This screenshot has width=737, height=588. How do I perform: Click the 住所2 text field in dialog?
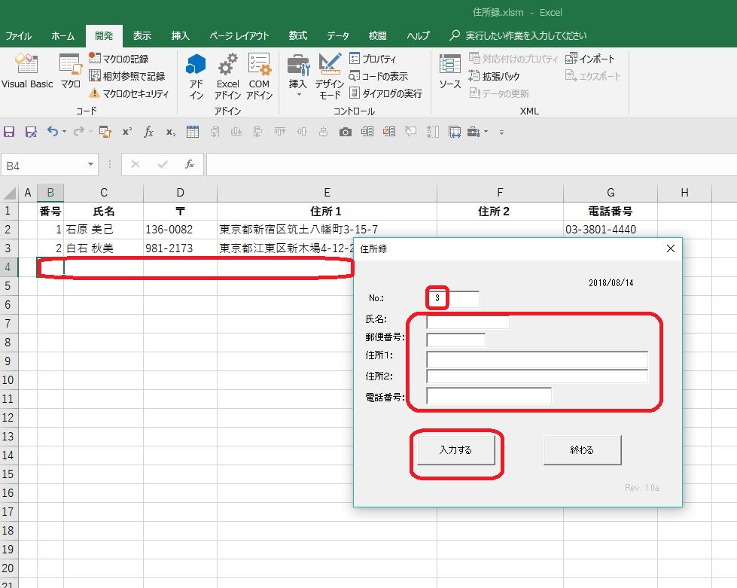(537, 376)
